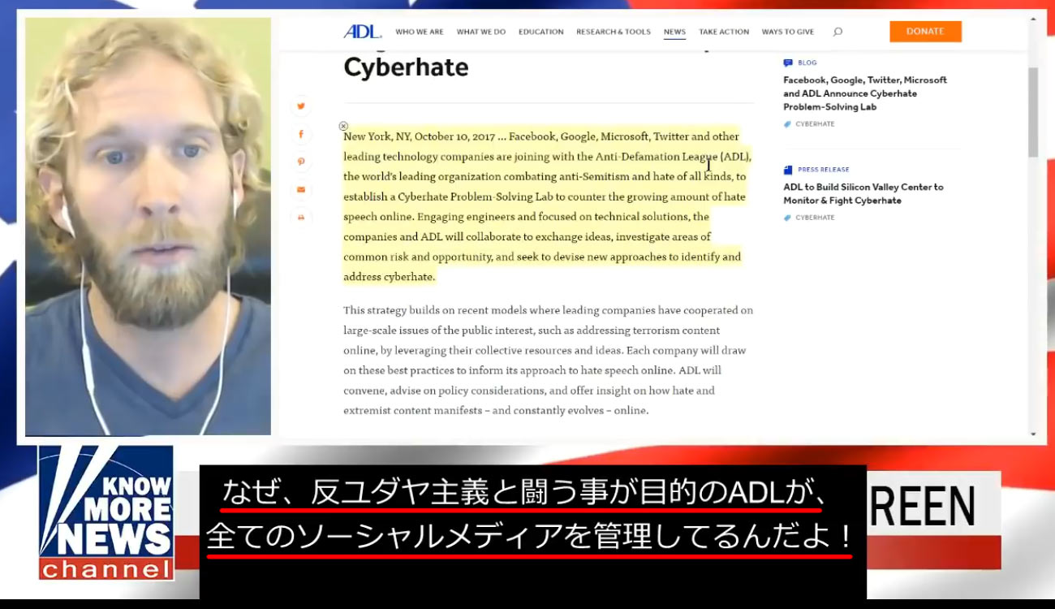Image resolution: width=1055 pixels, height=609 pixels.
Task: Click the CYBERHATE tag under the blog post
Action: point(815,124)
